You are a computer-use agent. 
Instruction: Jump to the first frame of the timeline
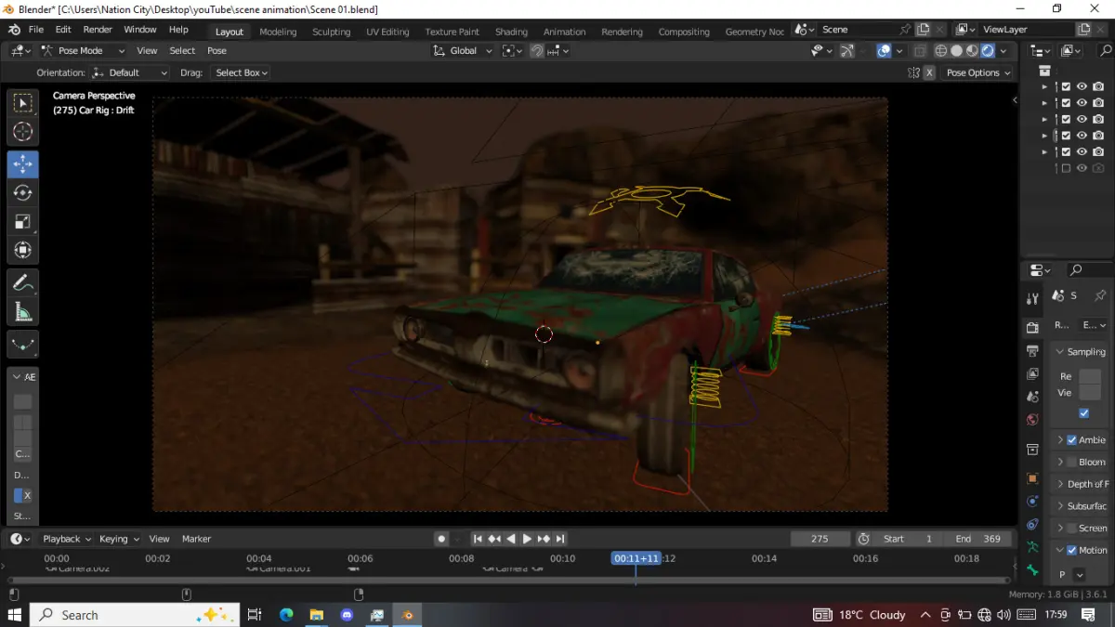[478, 539]
